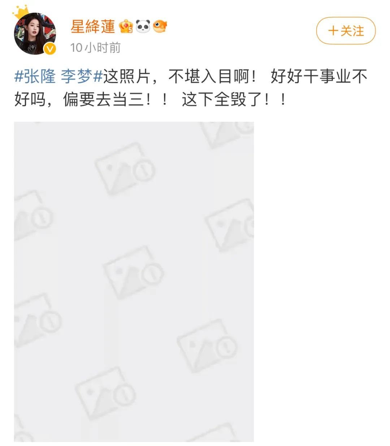The image size is (390, 446).
Task: Click the phrase 好好干事业不 in post
Action: click(319, 77)
